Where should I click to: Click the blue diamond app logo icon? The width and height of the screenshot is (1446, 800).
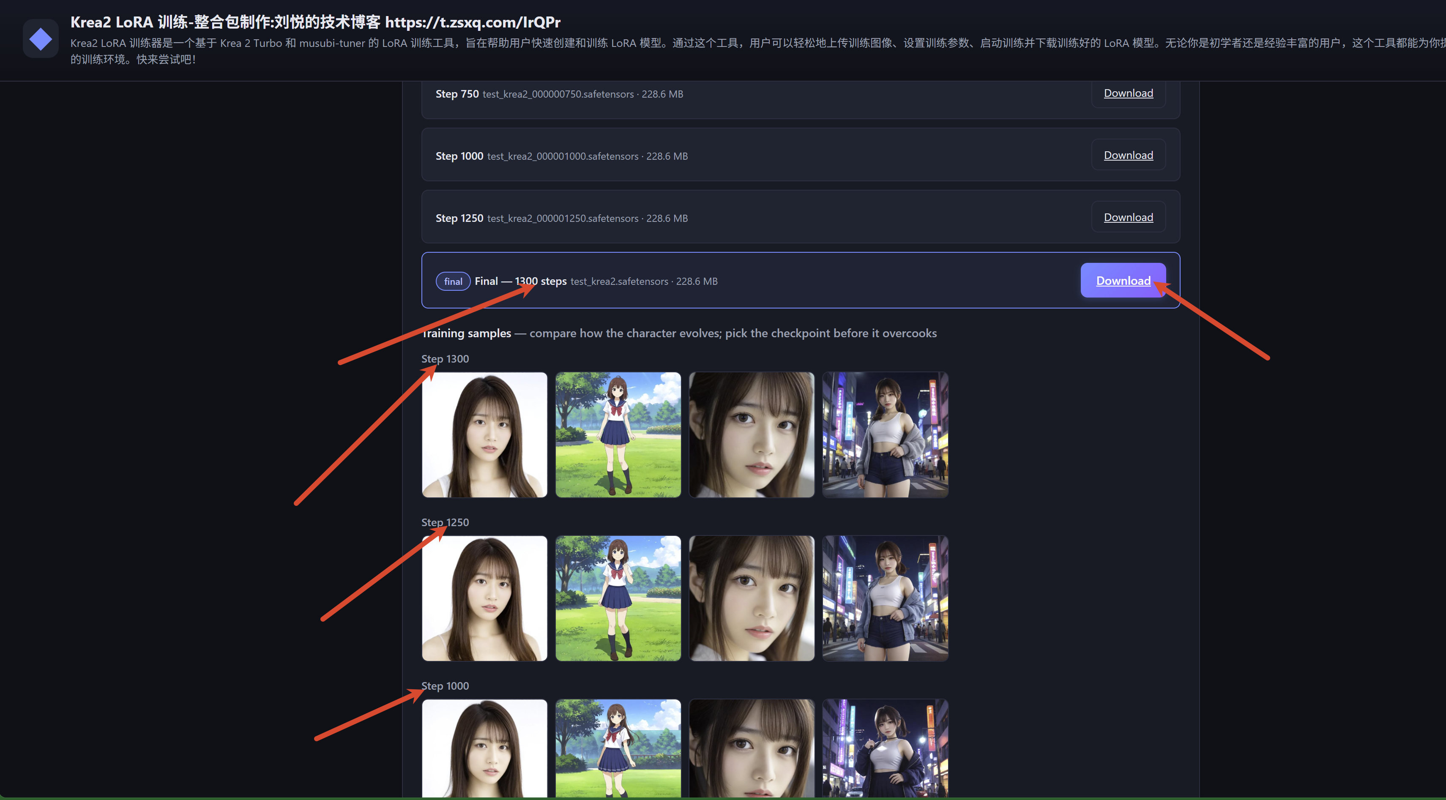coord(41,39)
